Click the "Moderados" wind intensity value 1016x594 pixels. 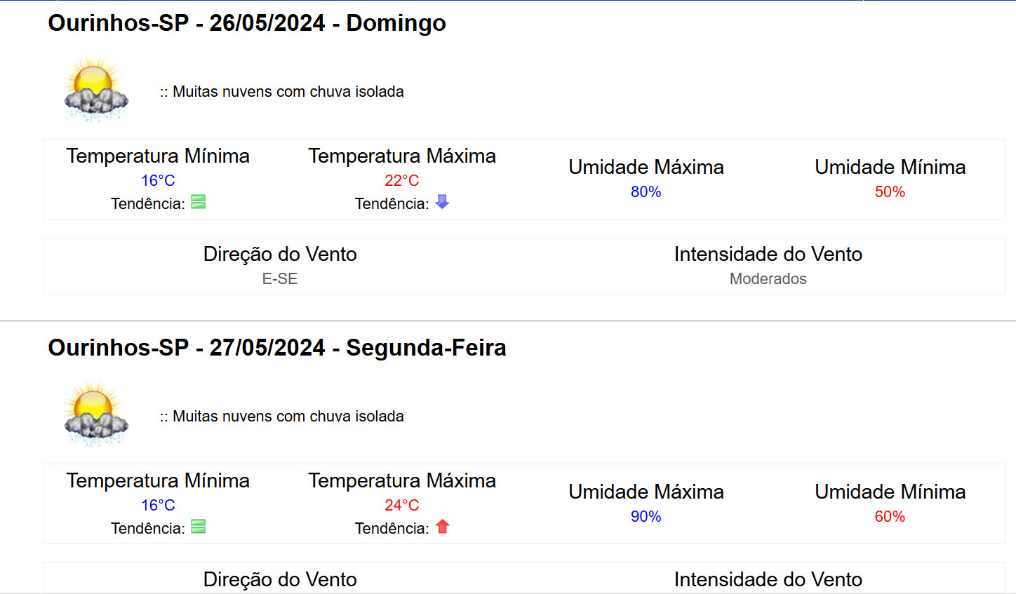coord(768,279)
